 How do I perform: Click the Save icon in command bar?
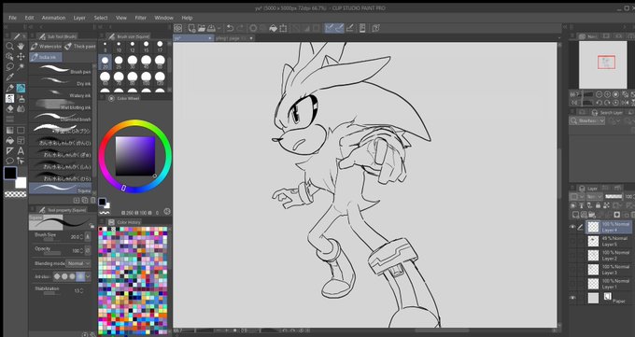(211, 28)
